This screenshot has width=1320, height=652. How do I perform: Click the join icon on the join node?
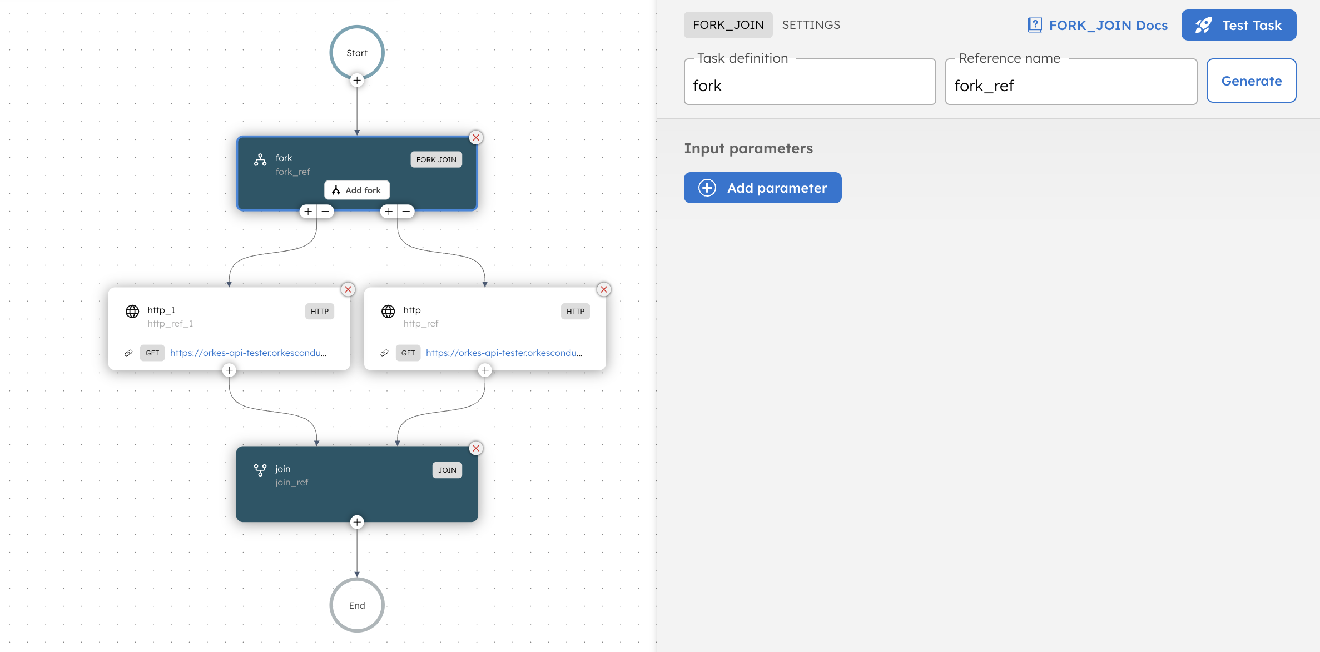(x=260, y=470)
